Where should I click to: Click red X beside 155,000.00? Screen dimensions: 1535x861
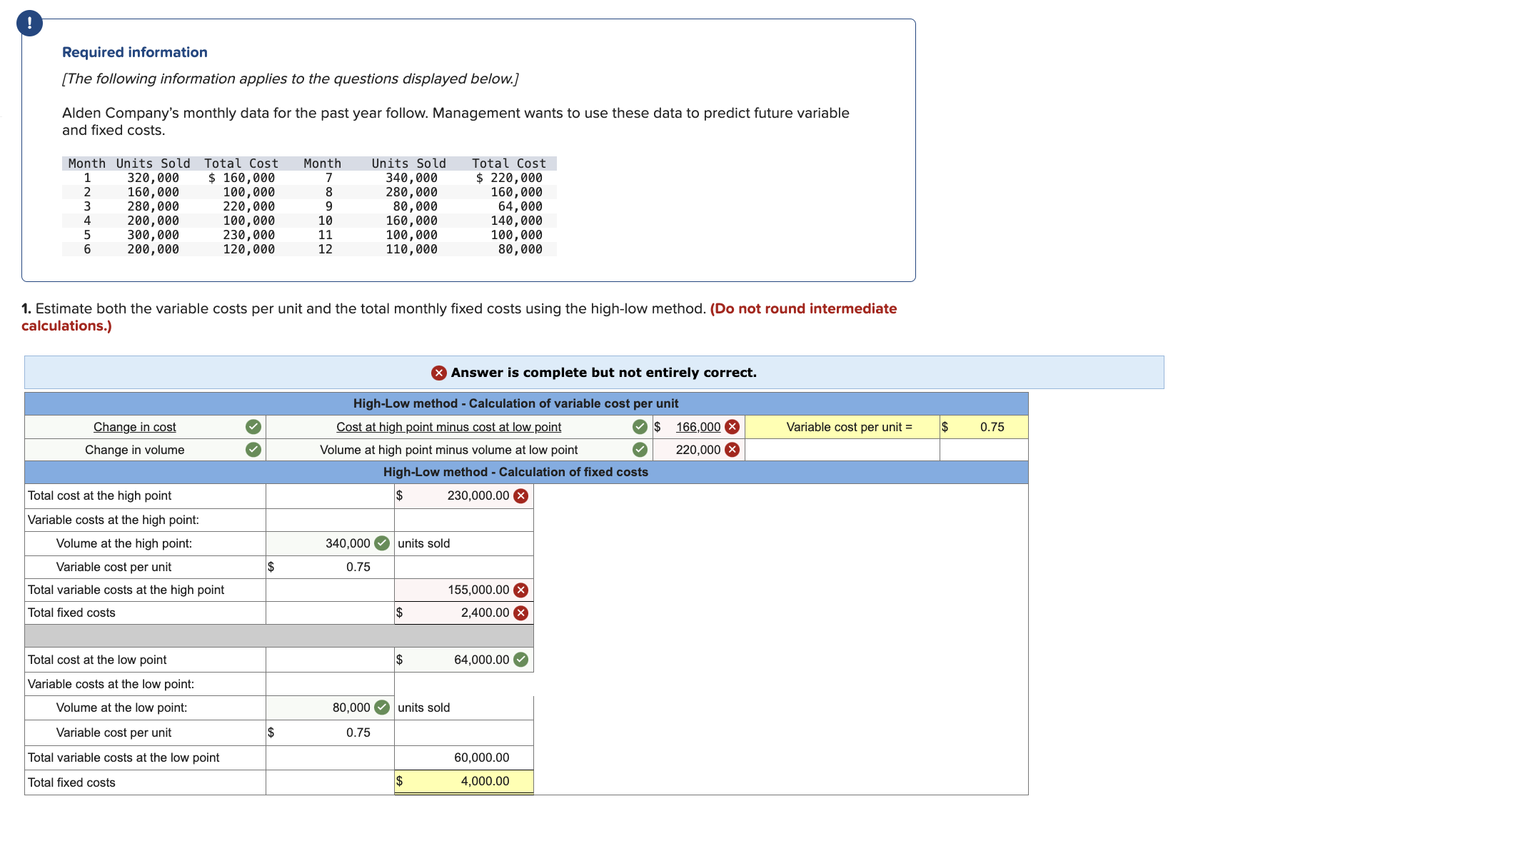point(521,590)
